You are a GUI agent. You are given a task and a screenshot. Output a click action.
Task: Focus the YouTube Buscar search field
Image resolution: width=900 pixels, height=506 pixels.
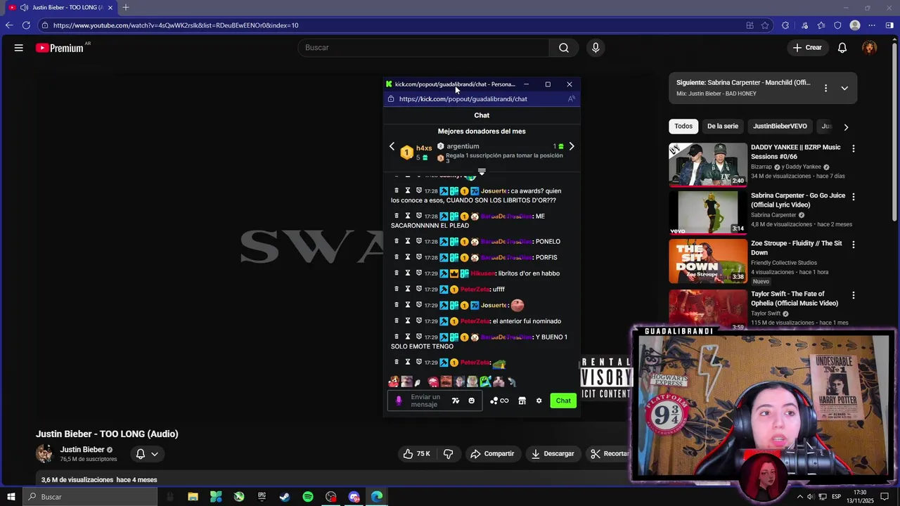click(x=424, y=48)
